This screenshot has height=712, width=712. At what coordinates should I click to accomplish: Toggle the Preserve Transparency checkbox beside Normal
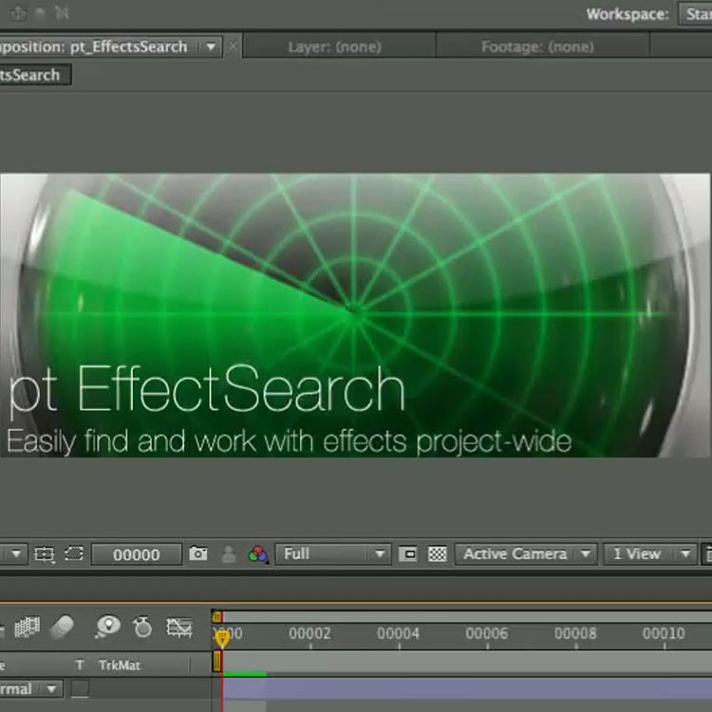[81, 688]
